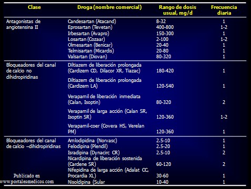Click the Antagonistas de angiotensina II class
This screenshot has width=251, height=189.
click(23, 24)
